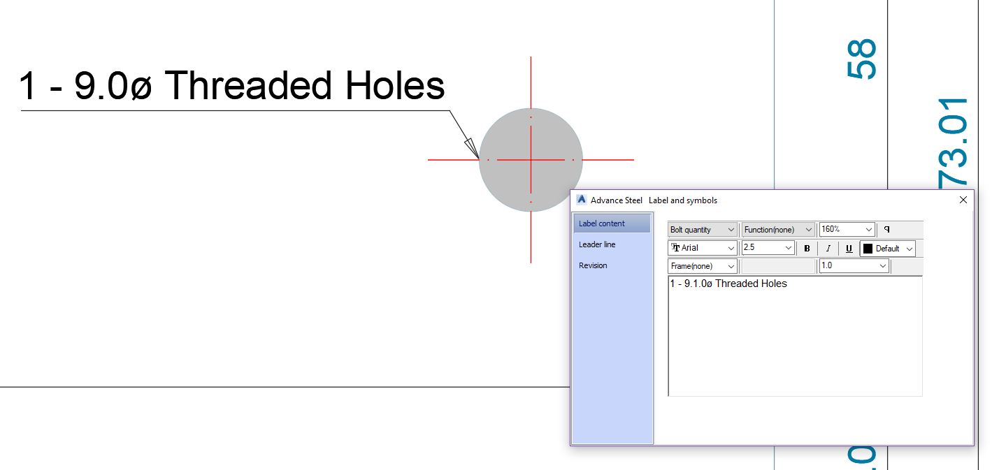This screenshot has width=999, height=470.
Task: Open the Bolt quantity dropdown
Action: 731,229
